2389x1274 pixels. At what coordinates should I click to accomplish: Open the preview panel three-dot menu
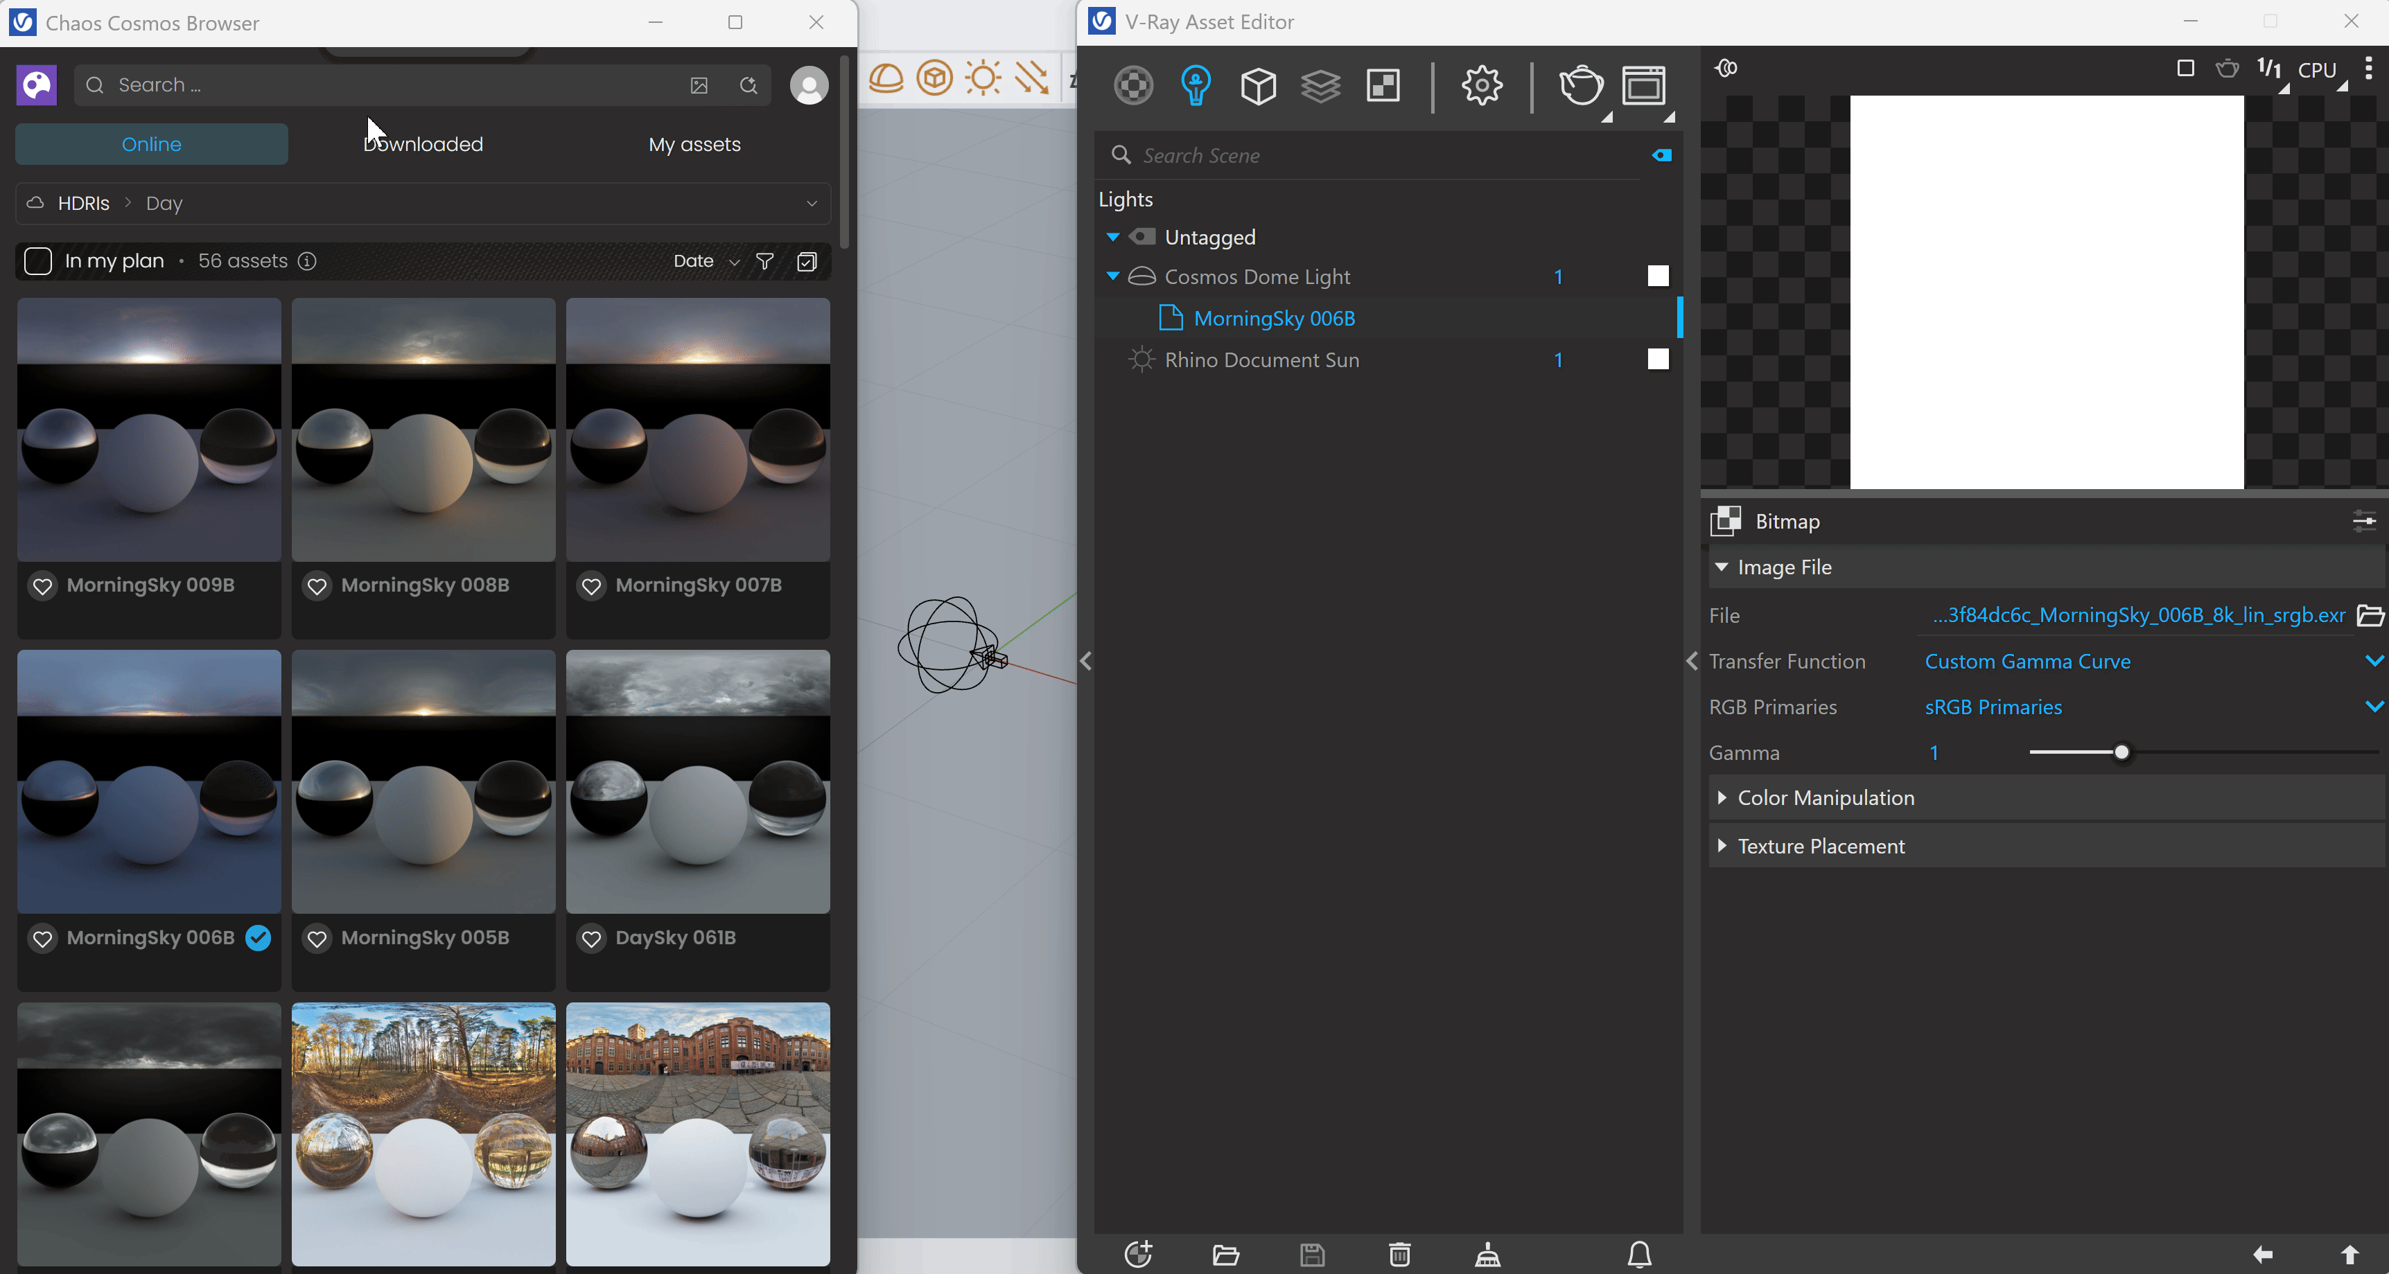[x=2369, y=69]
